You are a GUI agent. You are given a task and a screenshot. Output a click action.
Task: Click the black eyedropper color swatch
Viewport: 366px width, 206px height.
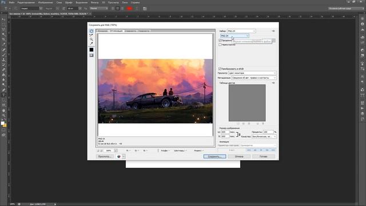tap(91, 50)
